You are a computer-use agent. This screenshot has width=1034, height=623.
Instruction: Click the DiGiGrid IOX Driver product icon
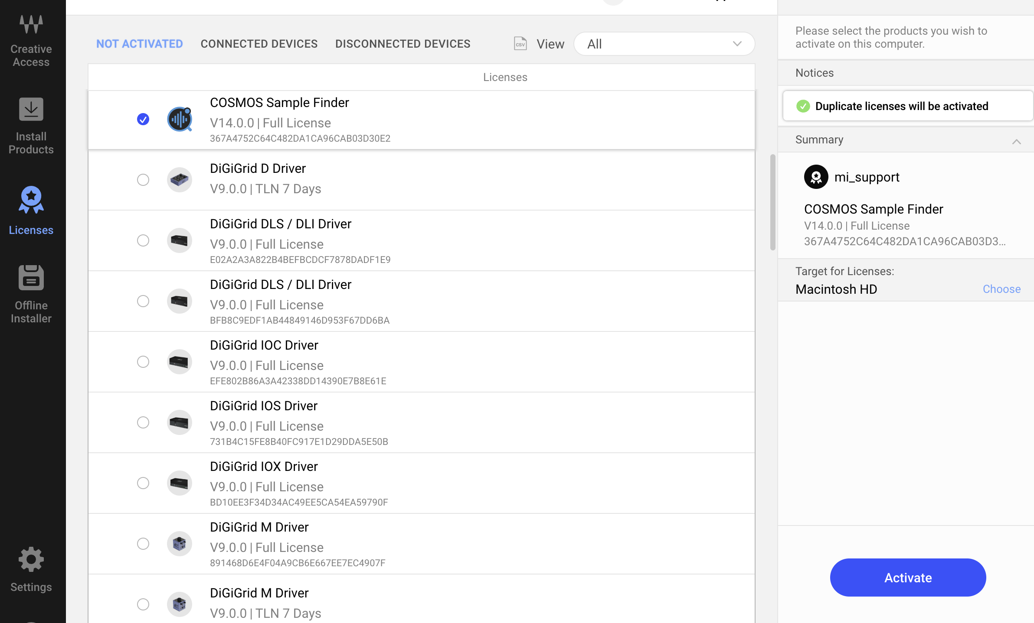click(180, 483)
